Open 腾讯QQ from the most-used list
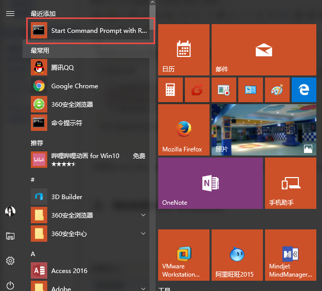The width and height of the screenshot is (322, 291). coord(90,67)
